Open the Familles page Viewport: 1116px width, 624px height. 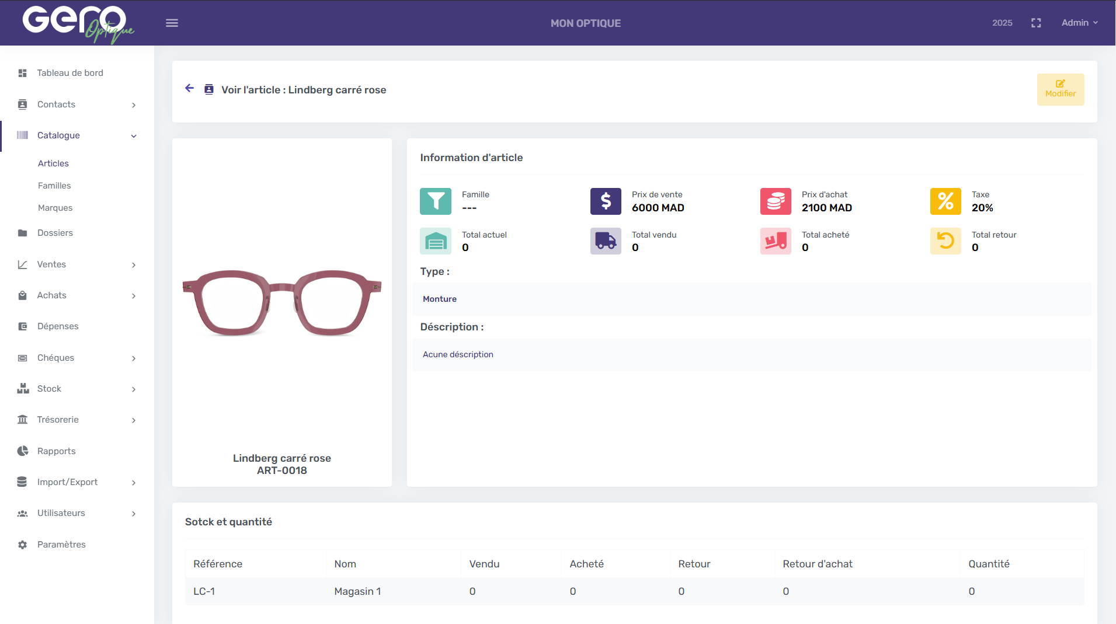[x=54, y=186]
